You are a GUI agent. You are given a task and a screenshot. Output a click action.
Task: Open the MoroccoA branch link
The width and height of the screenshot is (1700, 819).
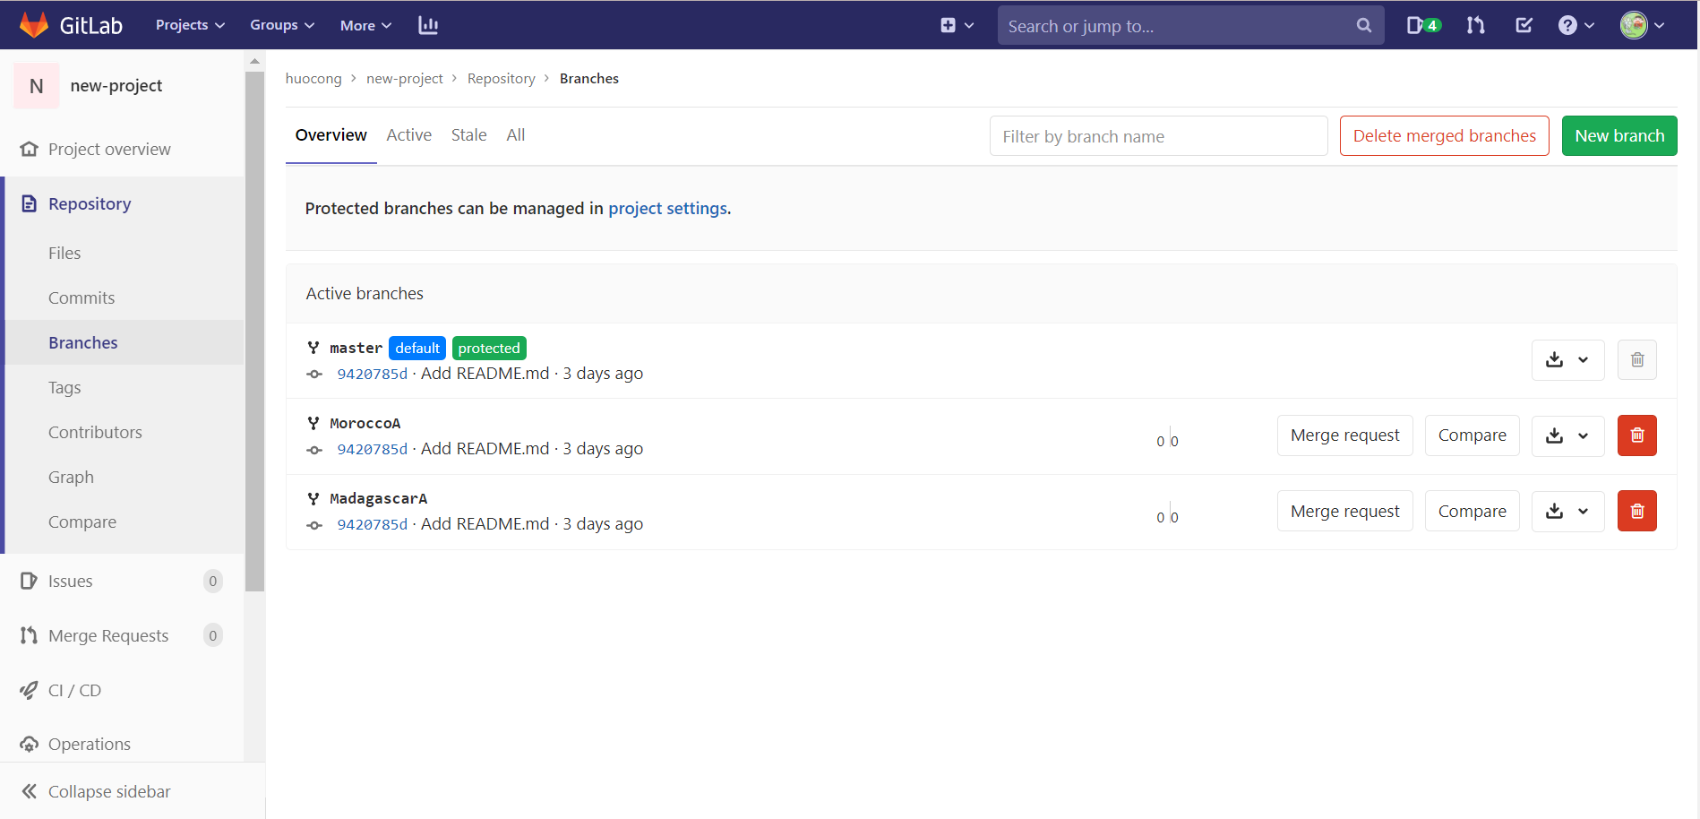[x=365, y=423]
